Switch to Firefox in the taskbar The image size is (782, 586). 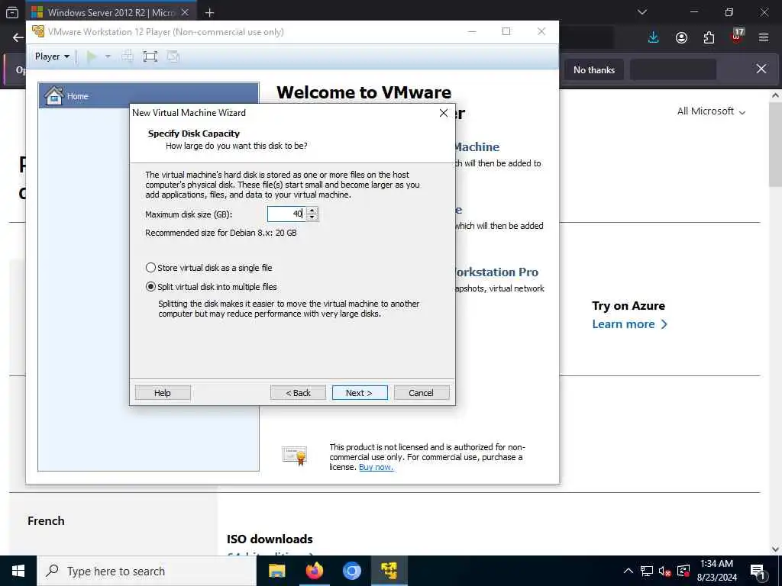point(314,571)
